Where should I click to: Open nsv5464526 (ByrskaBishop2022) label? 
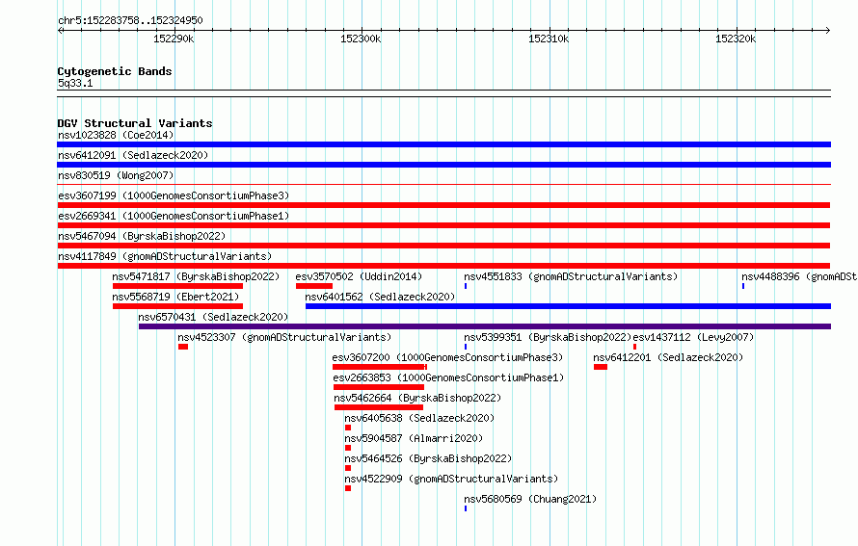click(x=428, y=458)
